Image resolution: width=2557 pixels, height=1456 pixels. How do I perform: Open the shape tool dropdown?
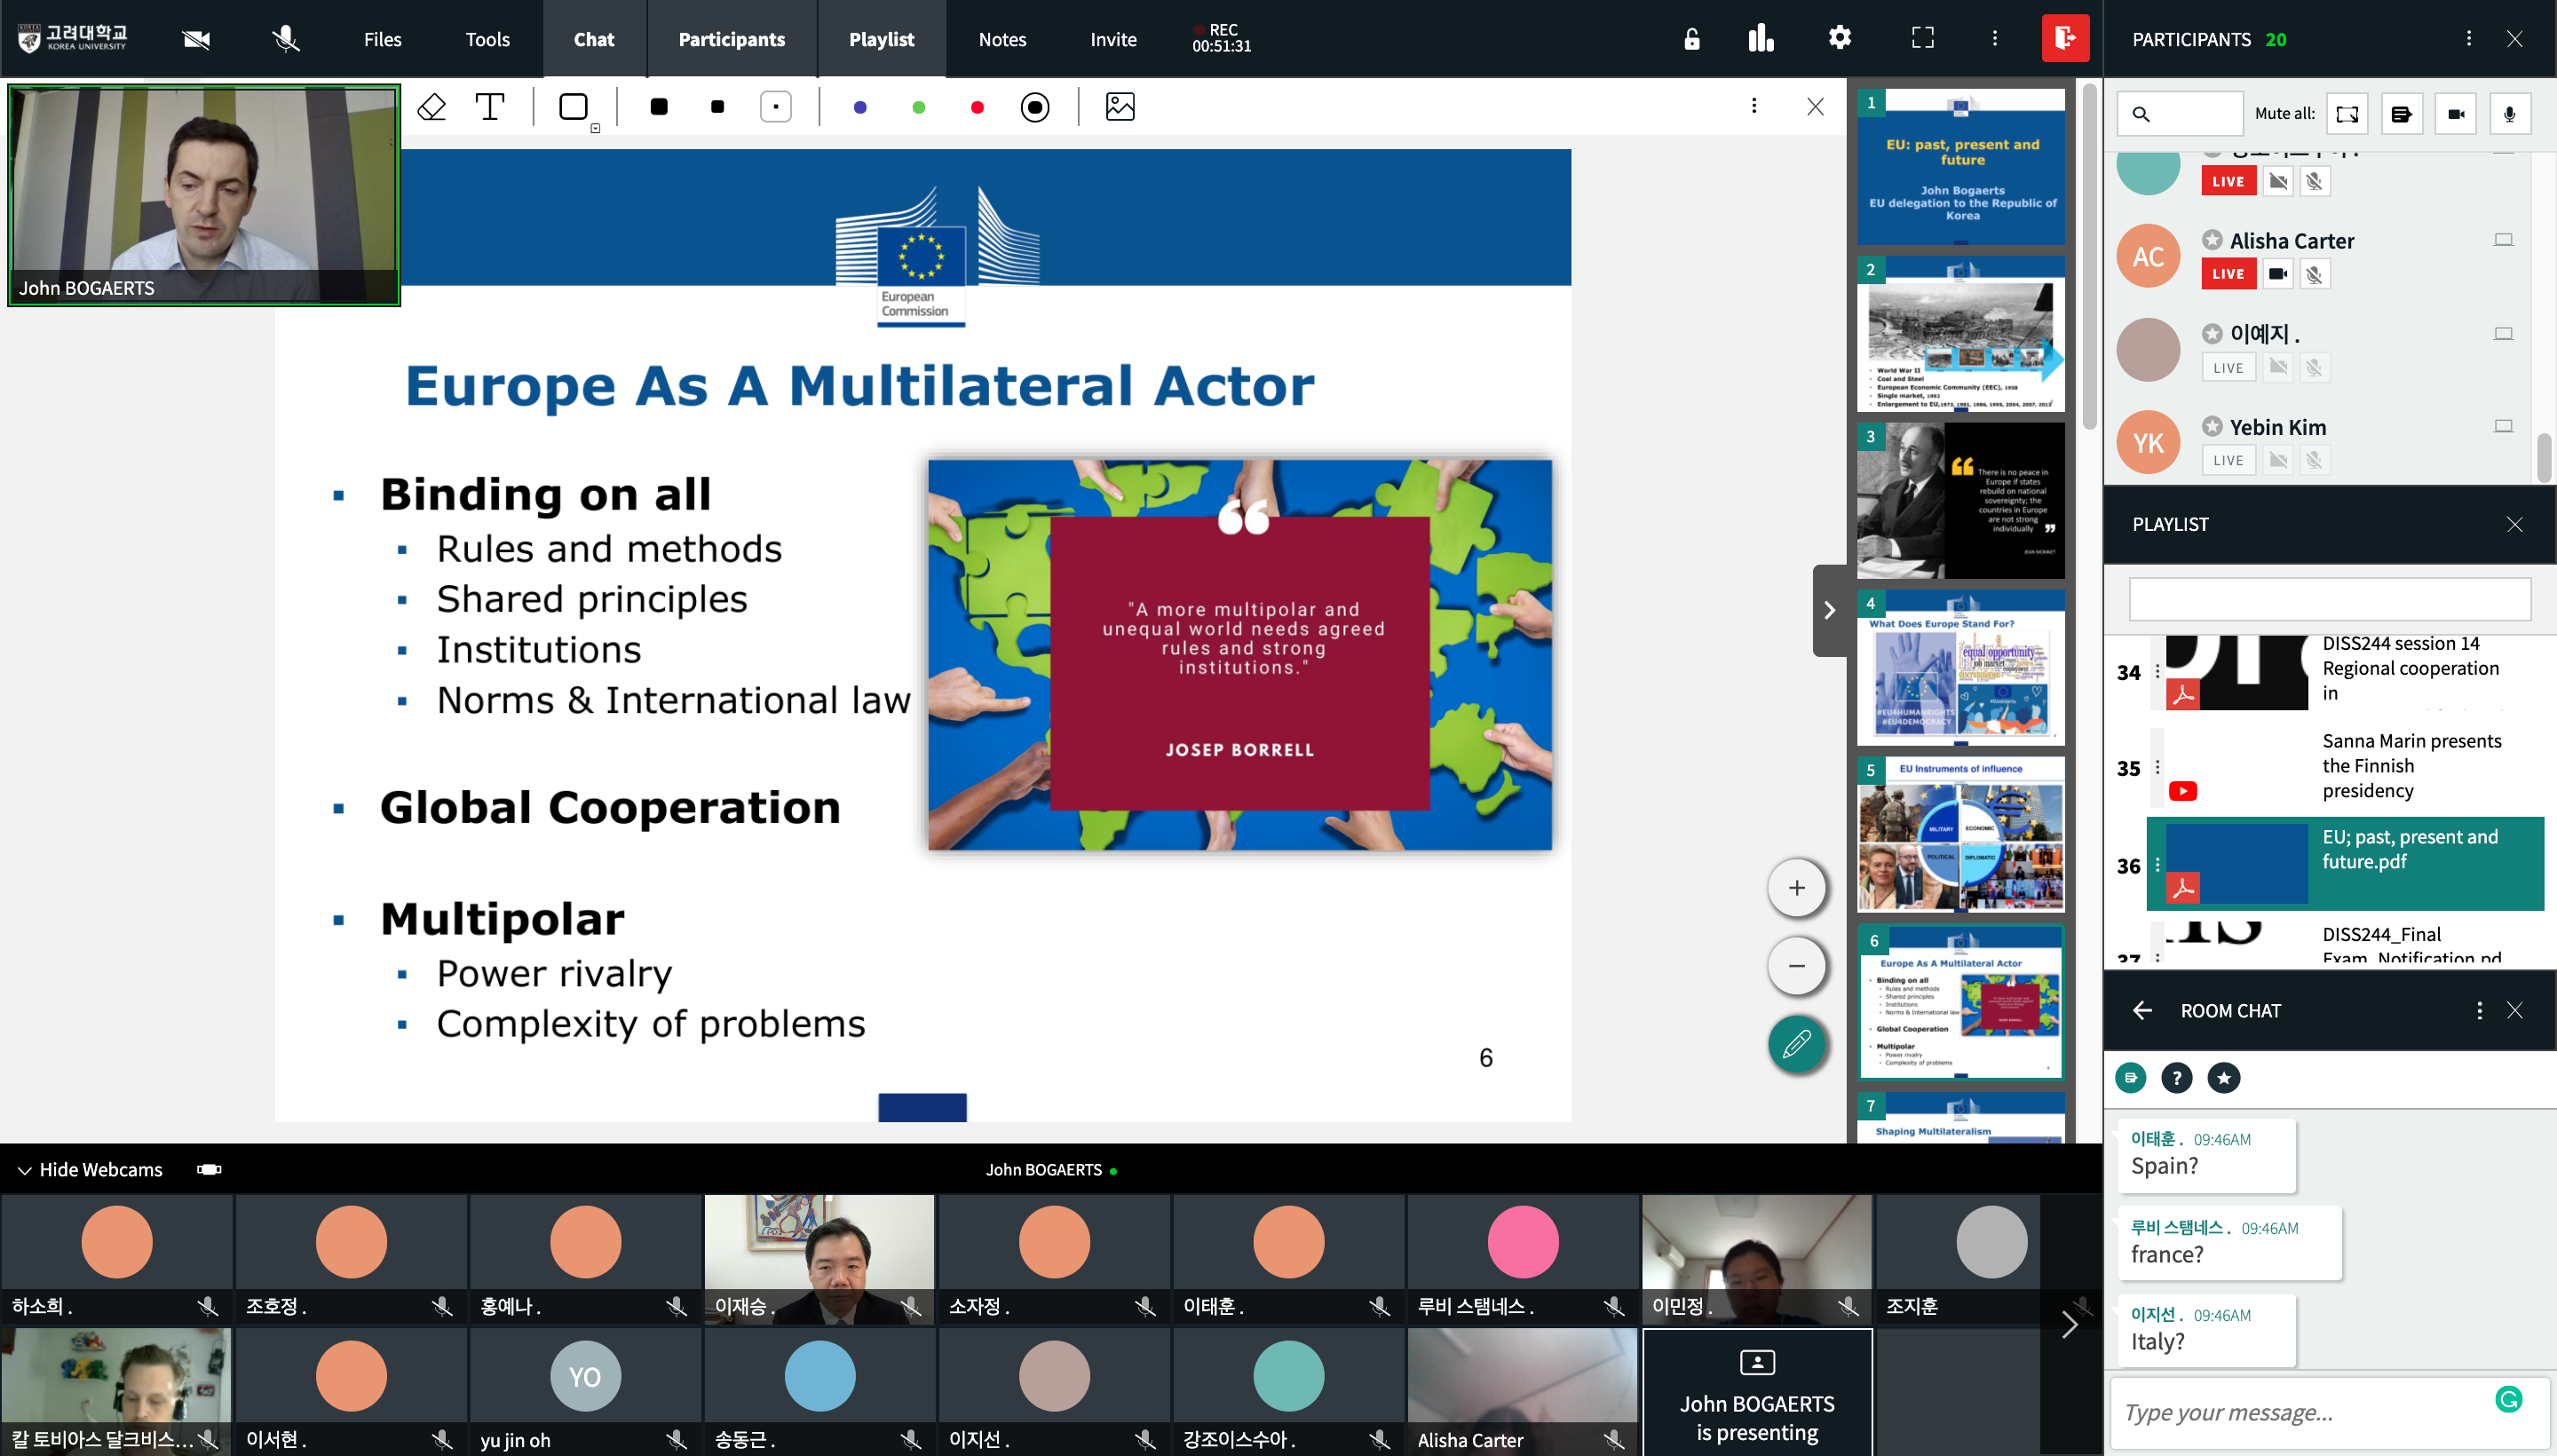point(595,128)
